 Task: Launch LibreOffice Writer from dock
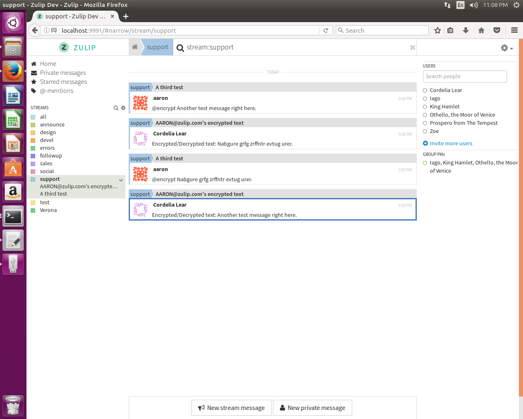pyautogui.click(x=13, y=96)
